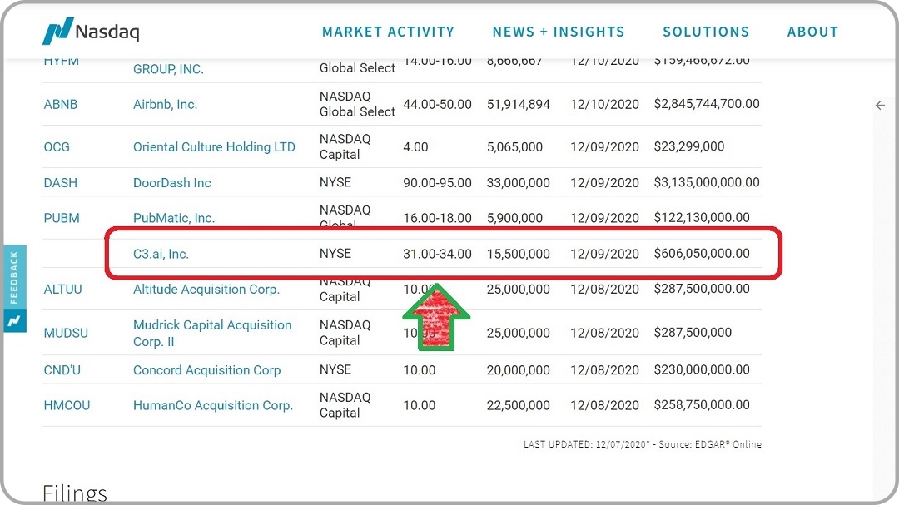Viewport: 899px width, 505px height.
Task: Click DoorDash offer amount $3,135,000,000.00
Action: point(707,182)
